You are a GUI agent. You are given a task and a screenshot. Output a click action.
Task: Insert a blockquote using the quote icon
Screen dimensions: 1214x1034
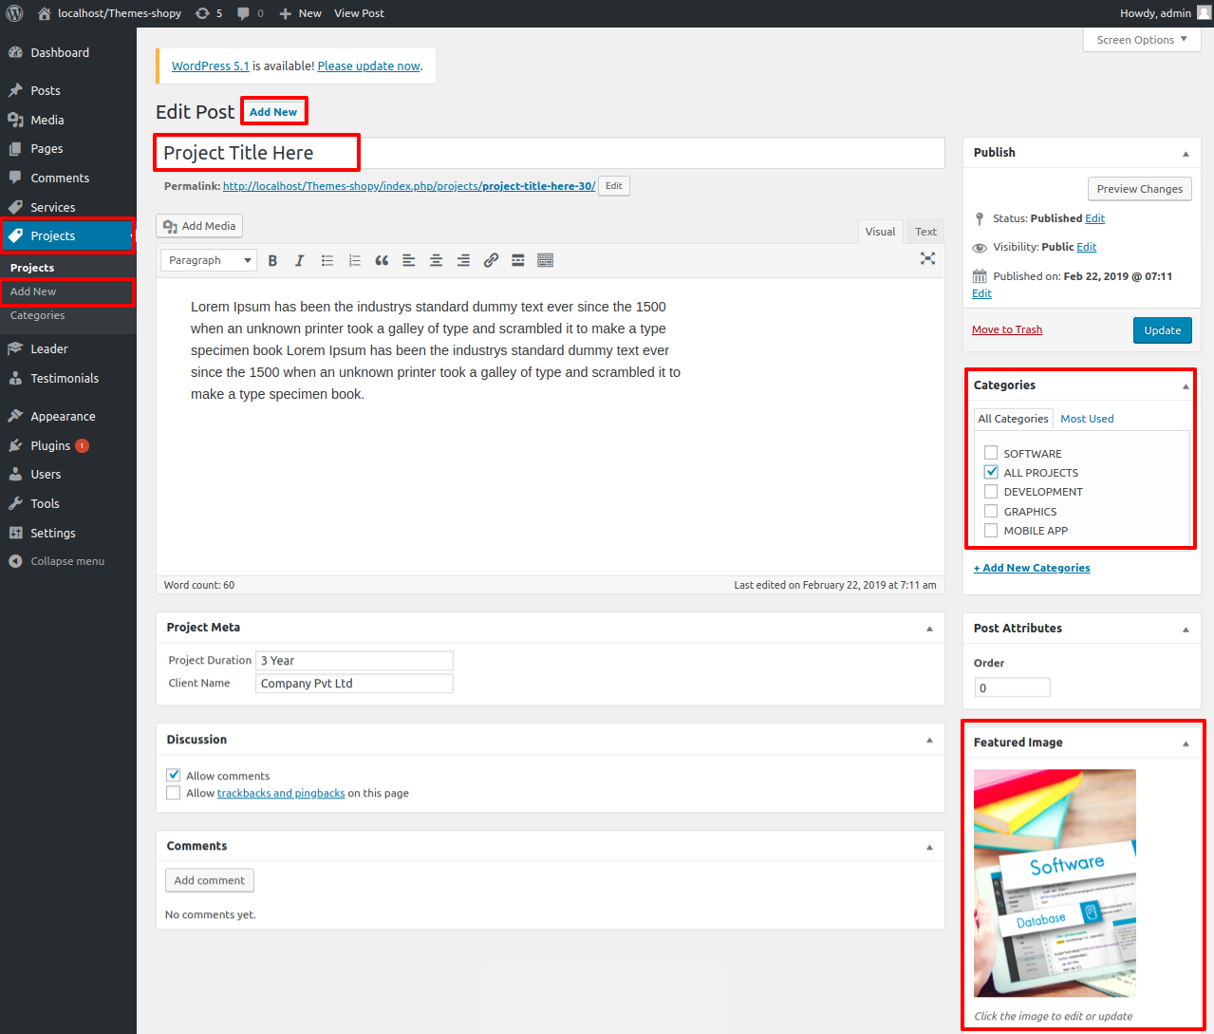point(382,260)
